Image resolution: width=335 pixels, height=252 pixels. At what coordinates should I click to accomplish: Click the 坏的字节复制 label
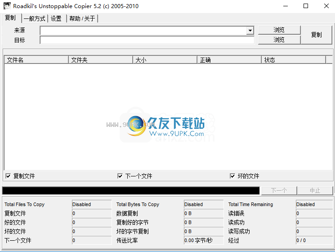click(x=133, y=231)
